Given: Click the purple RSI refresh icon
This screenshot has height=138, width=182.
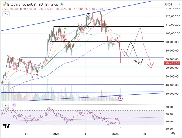Looking at the screenshot, I should tap(14, 105).
